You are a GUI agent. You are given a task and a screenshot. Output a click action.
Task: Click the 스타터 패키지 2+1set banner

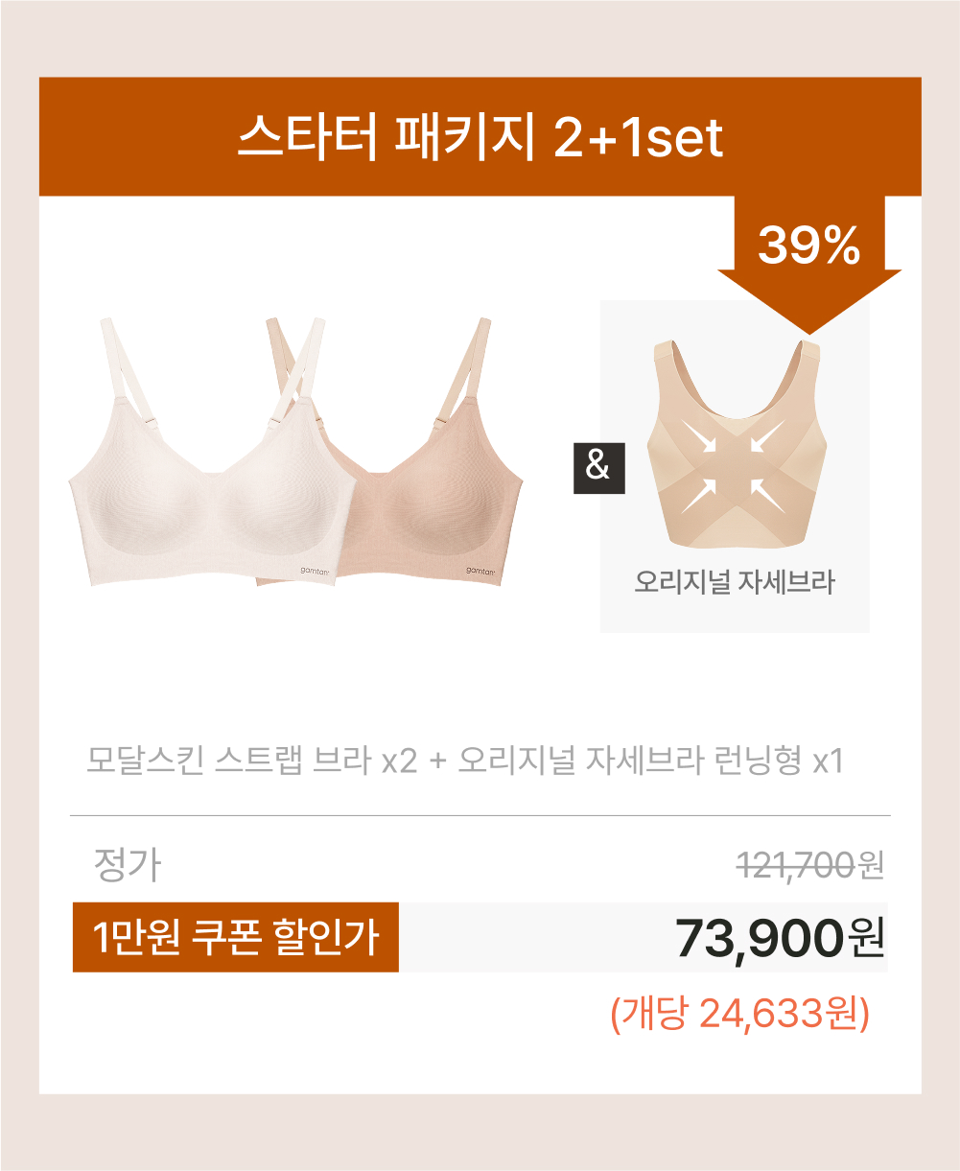pos(480,137)
